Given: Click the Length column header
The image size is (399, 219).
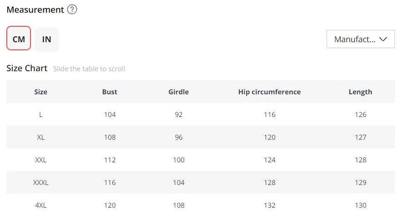Looking at the screenshot, I should (x=360, y=92).
